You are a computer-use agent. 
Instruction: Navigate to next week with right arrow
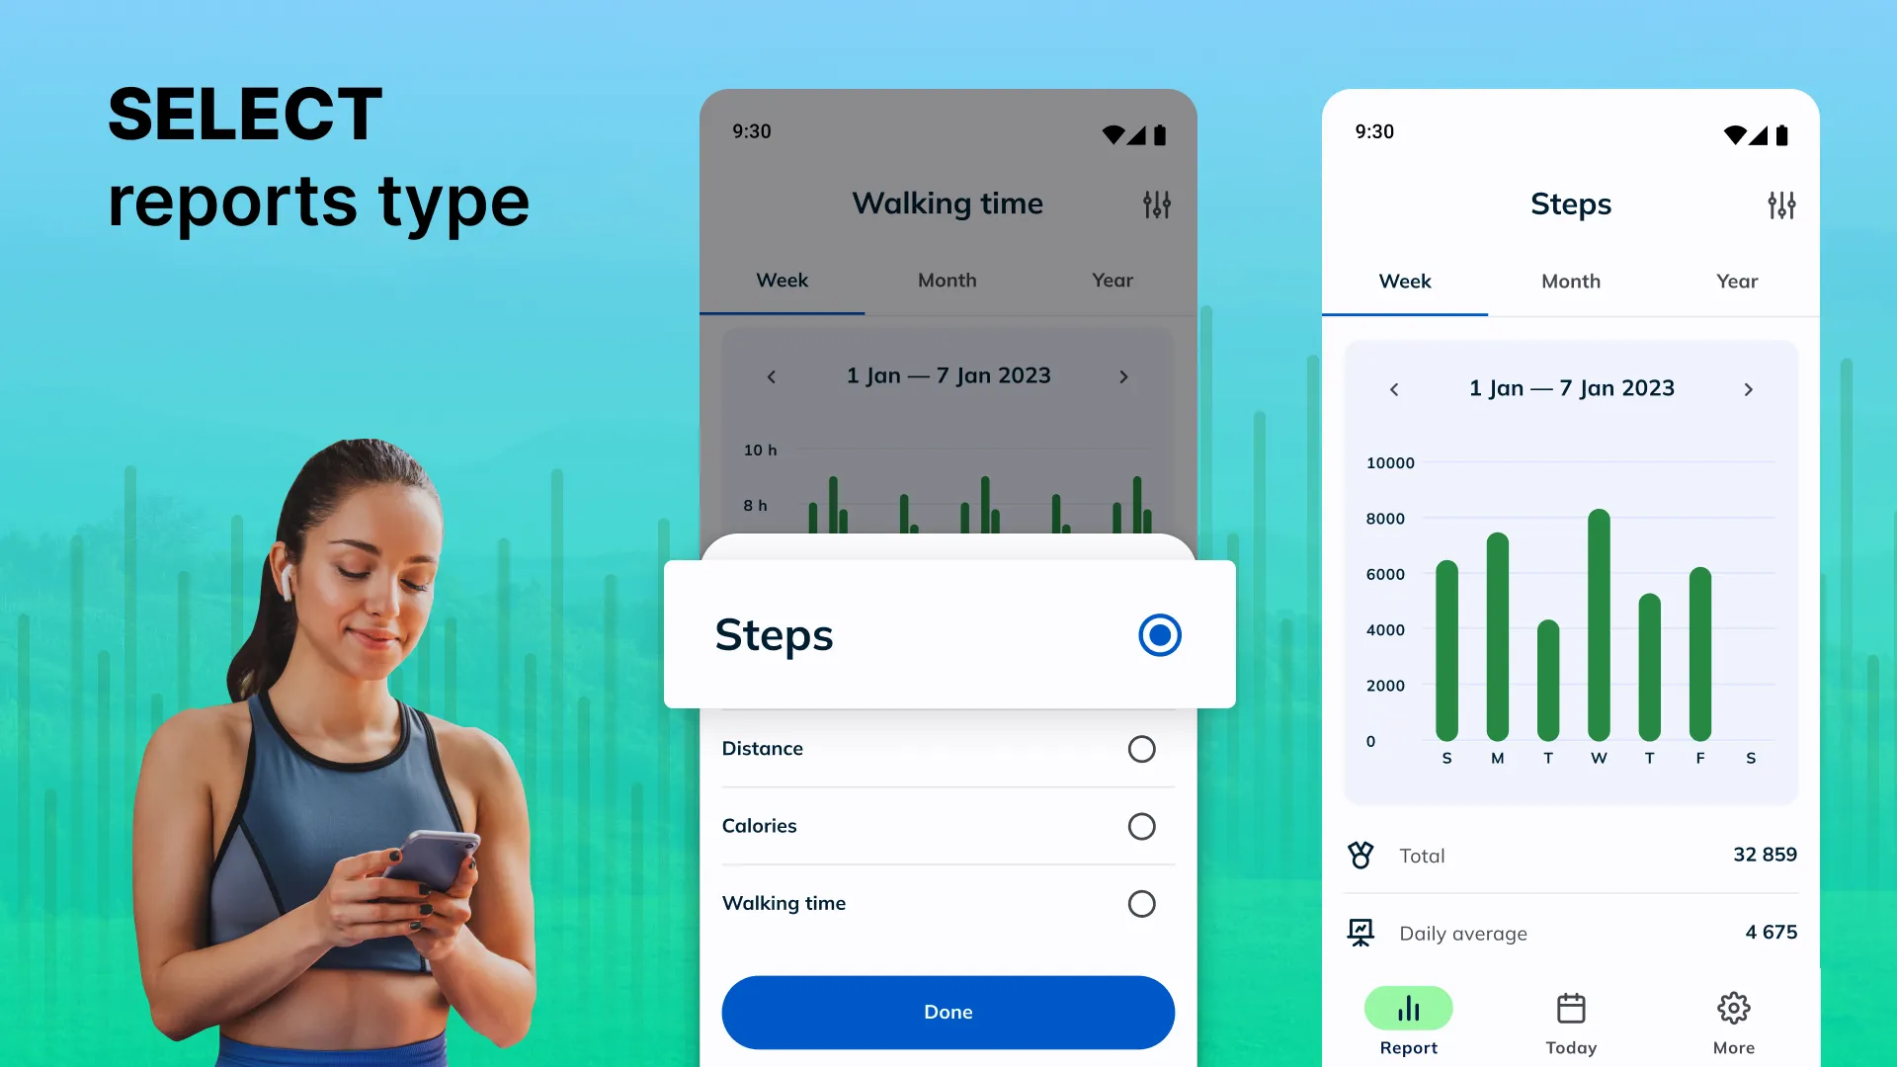pos(1749,388)
